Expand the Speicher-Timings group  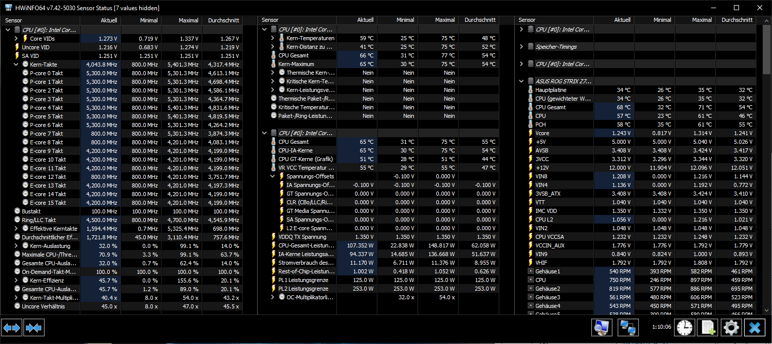click(521, 47)
